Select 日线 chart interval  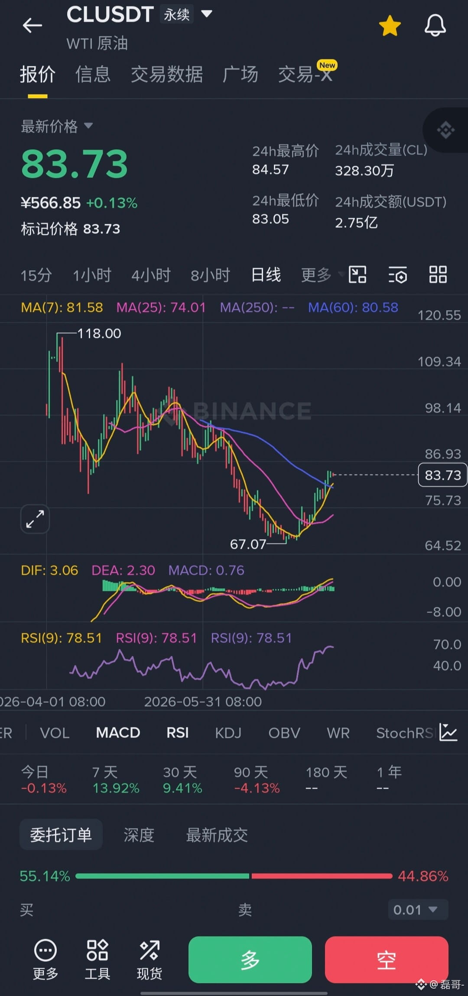(266, 275)
